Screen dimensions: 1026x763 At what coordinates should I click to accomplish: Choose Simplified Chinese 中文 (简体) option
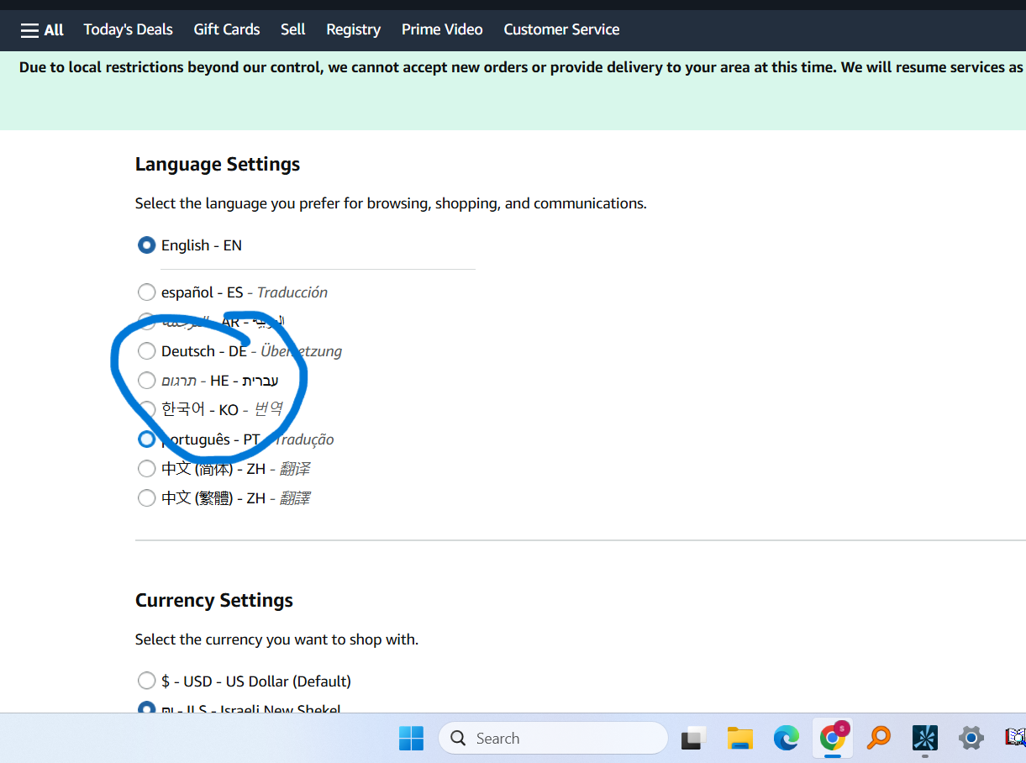[x=147, y=469]
